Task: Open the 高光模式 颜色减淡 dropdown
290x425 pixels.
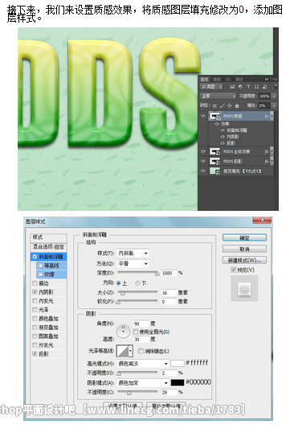Action: (x=143, y=364)
